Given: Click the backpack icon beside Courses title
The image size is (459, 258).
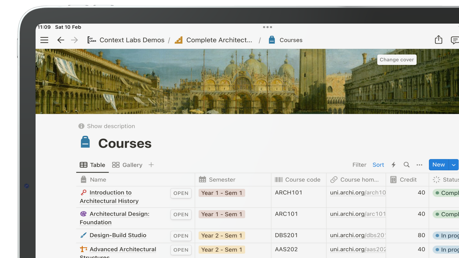Looking at the screenshot, I should coord(85,142).
